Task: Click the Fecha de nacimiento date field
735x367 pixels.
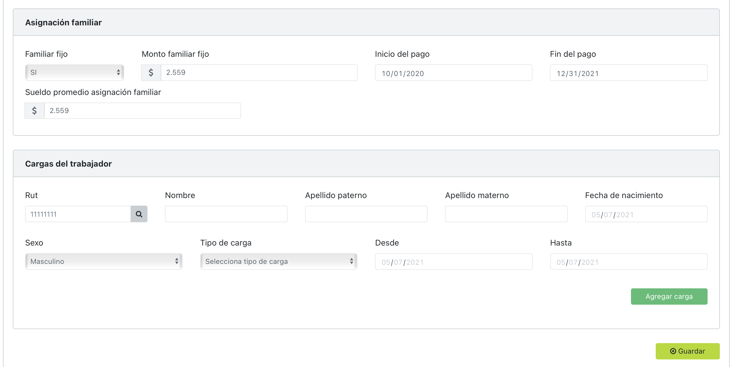Action: 646,214
